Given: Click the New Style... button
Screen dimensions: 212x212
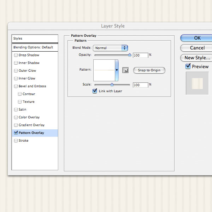Looking at the screenshot, I should coord(196,58).
